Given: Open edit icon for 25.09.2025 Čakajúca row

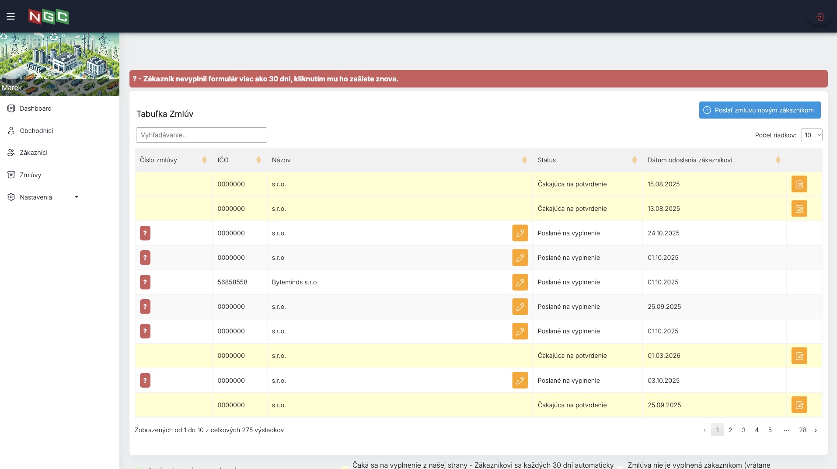Looking at the screenshot, I should click(x=799, y=405).
